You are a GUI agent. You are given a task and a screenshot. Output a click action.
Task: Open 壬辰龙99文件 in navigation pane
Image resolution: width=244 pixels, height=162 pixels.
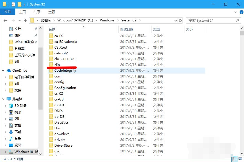pyautogui.click(x=25, y=55)
